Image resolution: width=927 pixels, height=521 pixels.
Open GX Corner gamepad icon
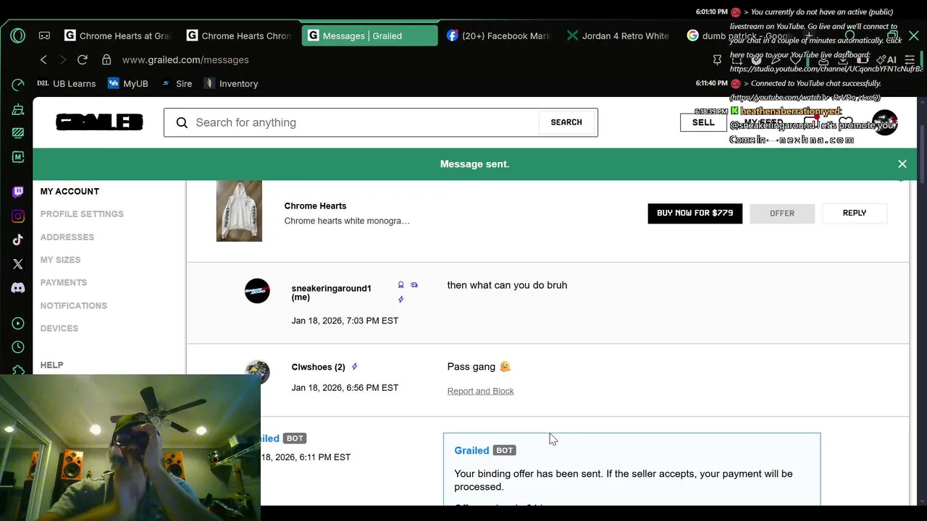coord(44,35)
